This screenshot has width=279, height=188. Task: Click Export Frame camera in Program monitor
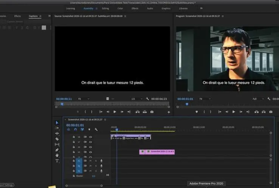click(x=271, y=112)
